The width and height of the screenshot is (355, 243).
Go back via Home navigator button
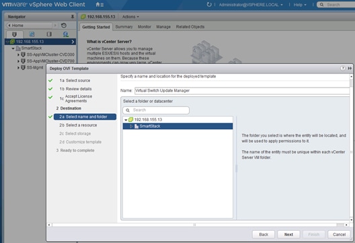point(29,26)
